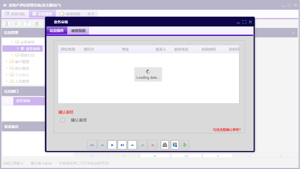This screenshot has height=169, width=300.
Task: Go to the first record icon
Action: [x=92, y=145]
